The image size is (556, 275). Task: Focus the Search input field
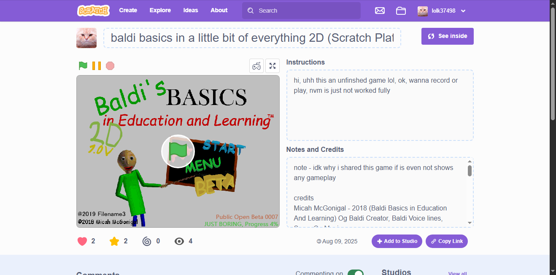pos(301,11)
